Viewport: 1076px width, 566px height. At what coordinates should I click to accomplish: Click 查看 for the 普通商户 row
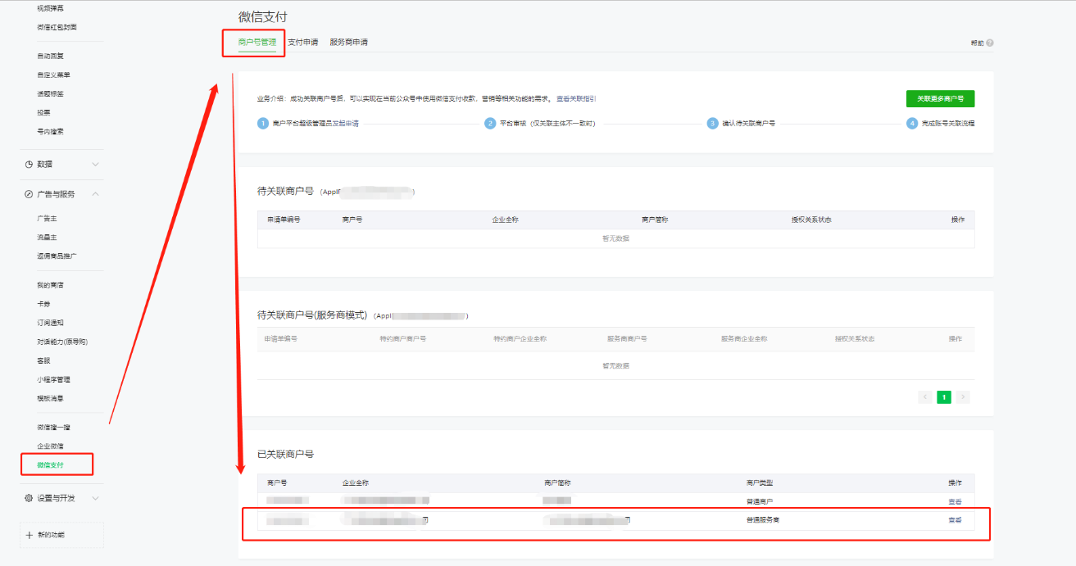pyautogui.click(x=955, y=501)
